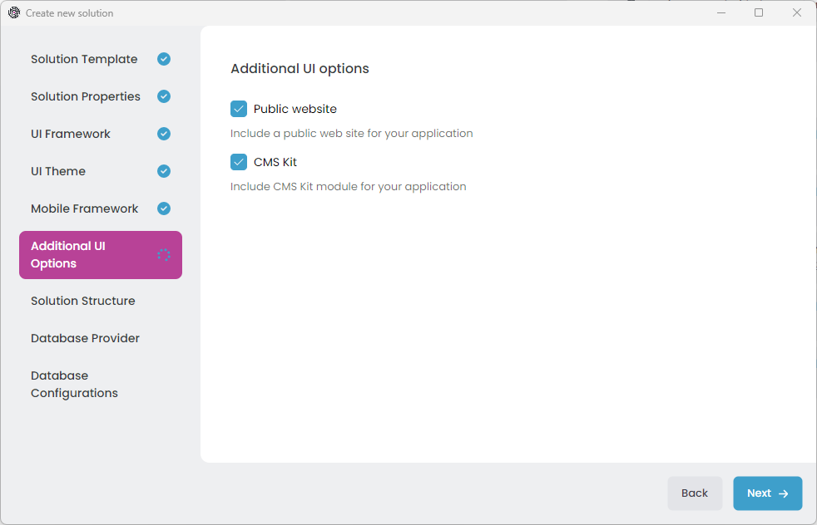The width and height of the screenshot is (817, 525).
Task: Uncheck the CMS Kit checkbox
Action: pyautogui.click(x=239, y=162)
